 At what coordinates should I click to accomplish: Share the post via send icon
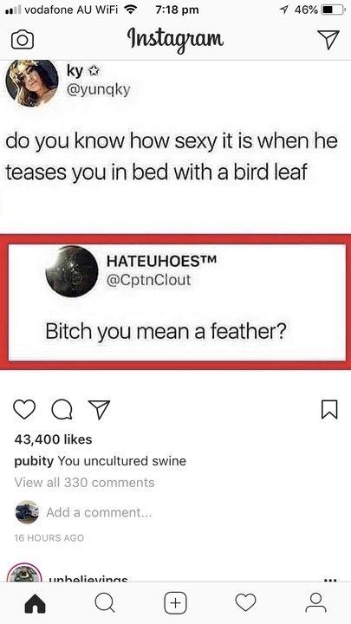point(99,409)
